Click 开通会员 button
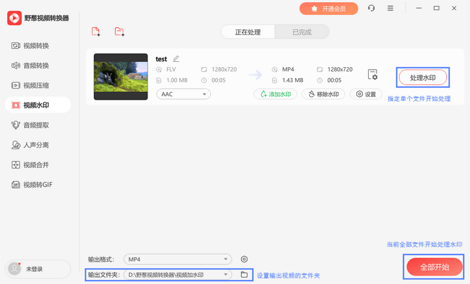The image size is (470, 284). (328, 8)
